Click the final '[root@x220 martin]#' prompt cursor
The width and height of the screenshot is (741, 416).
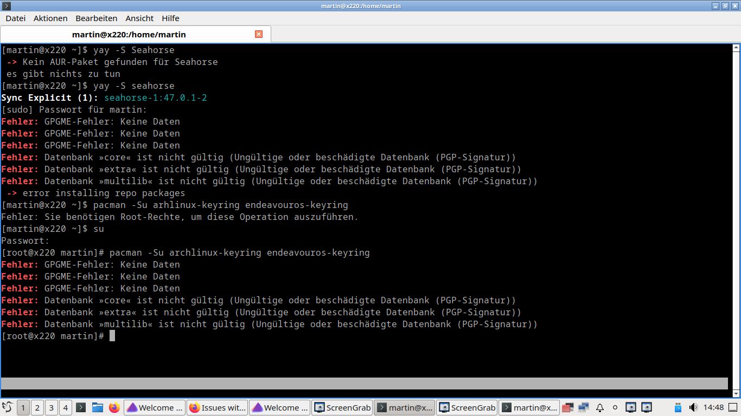pyautogui.click(x=112, y=336)
